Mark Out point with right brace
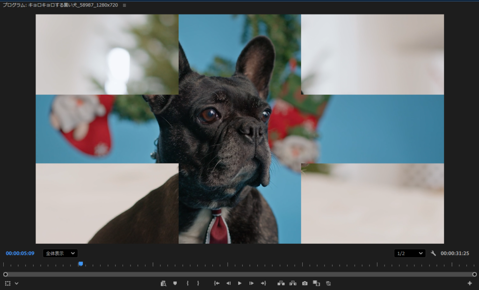The height and width of the screenshot is (290, 479). (198, 283)
